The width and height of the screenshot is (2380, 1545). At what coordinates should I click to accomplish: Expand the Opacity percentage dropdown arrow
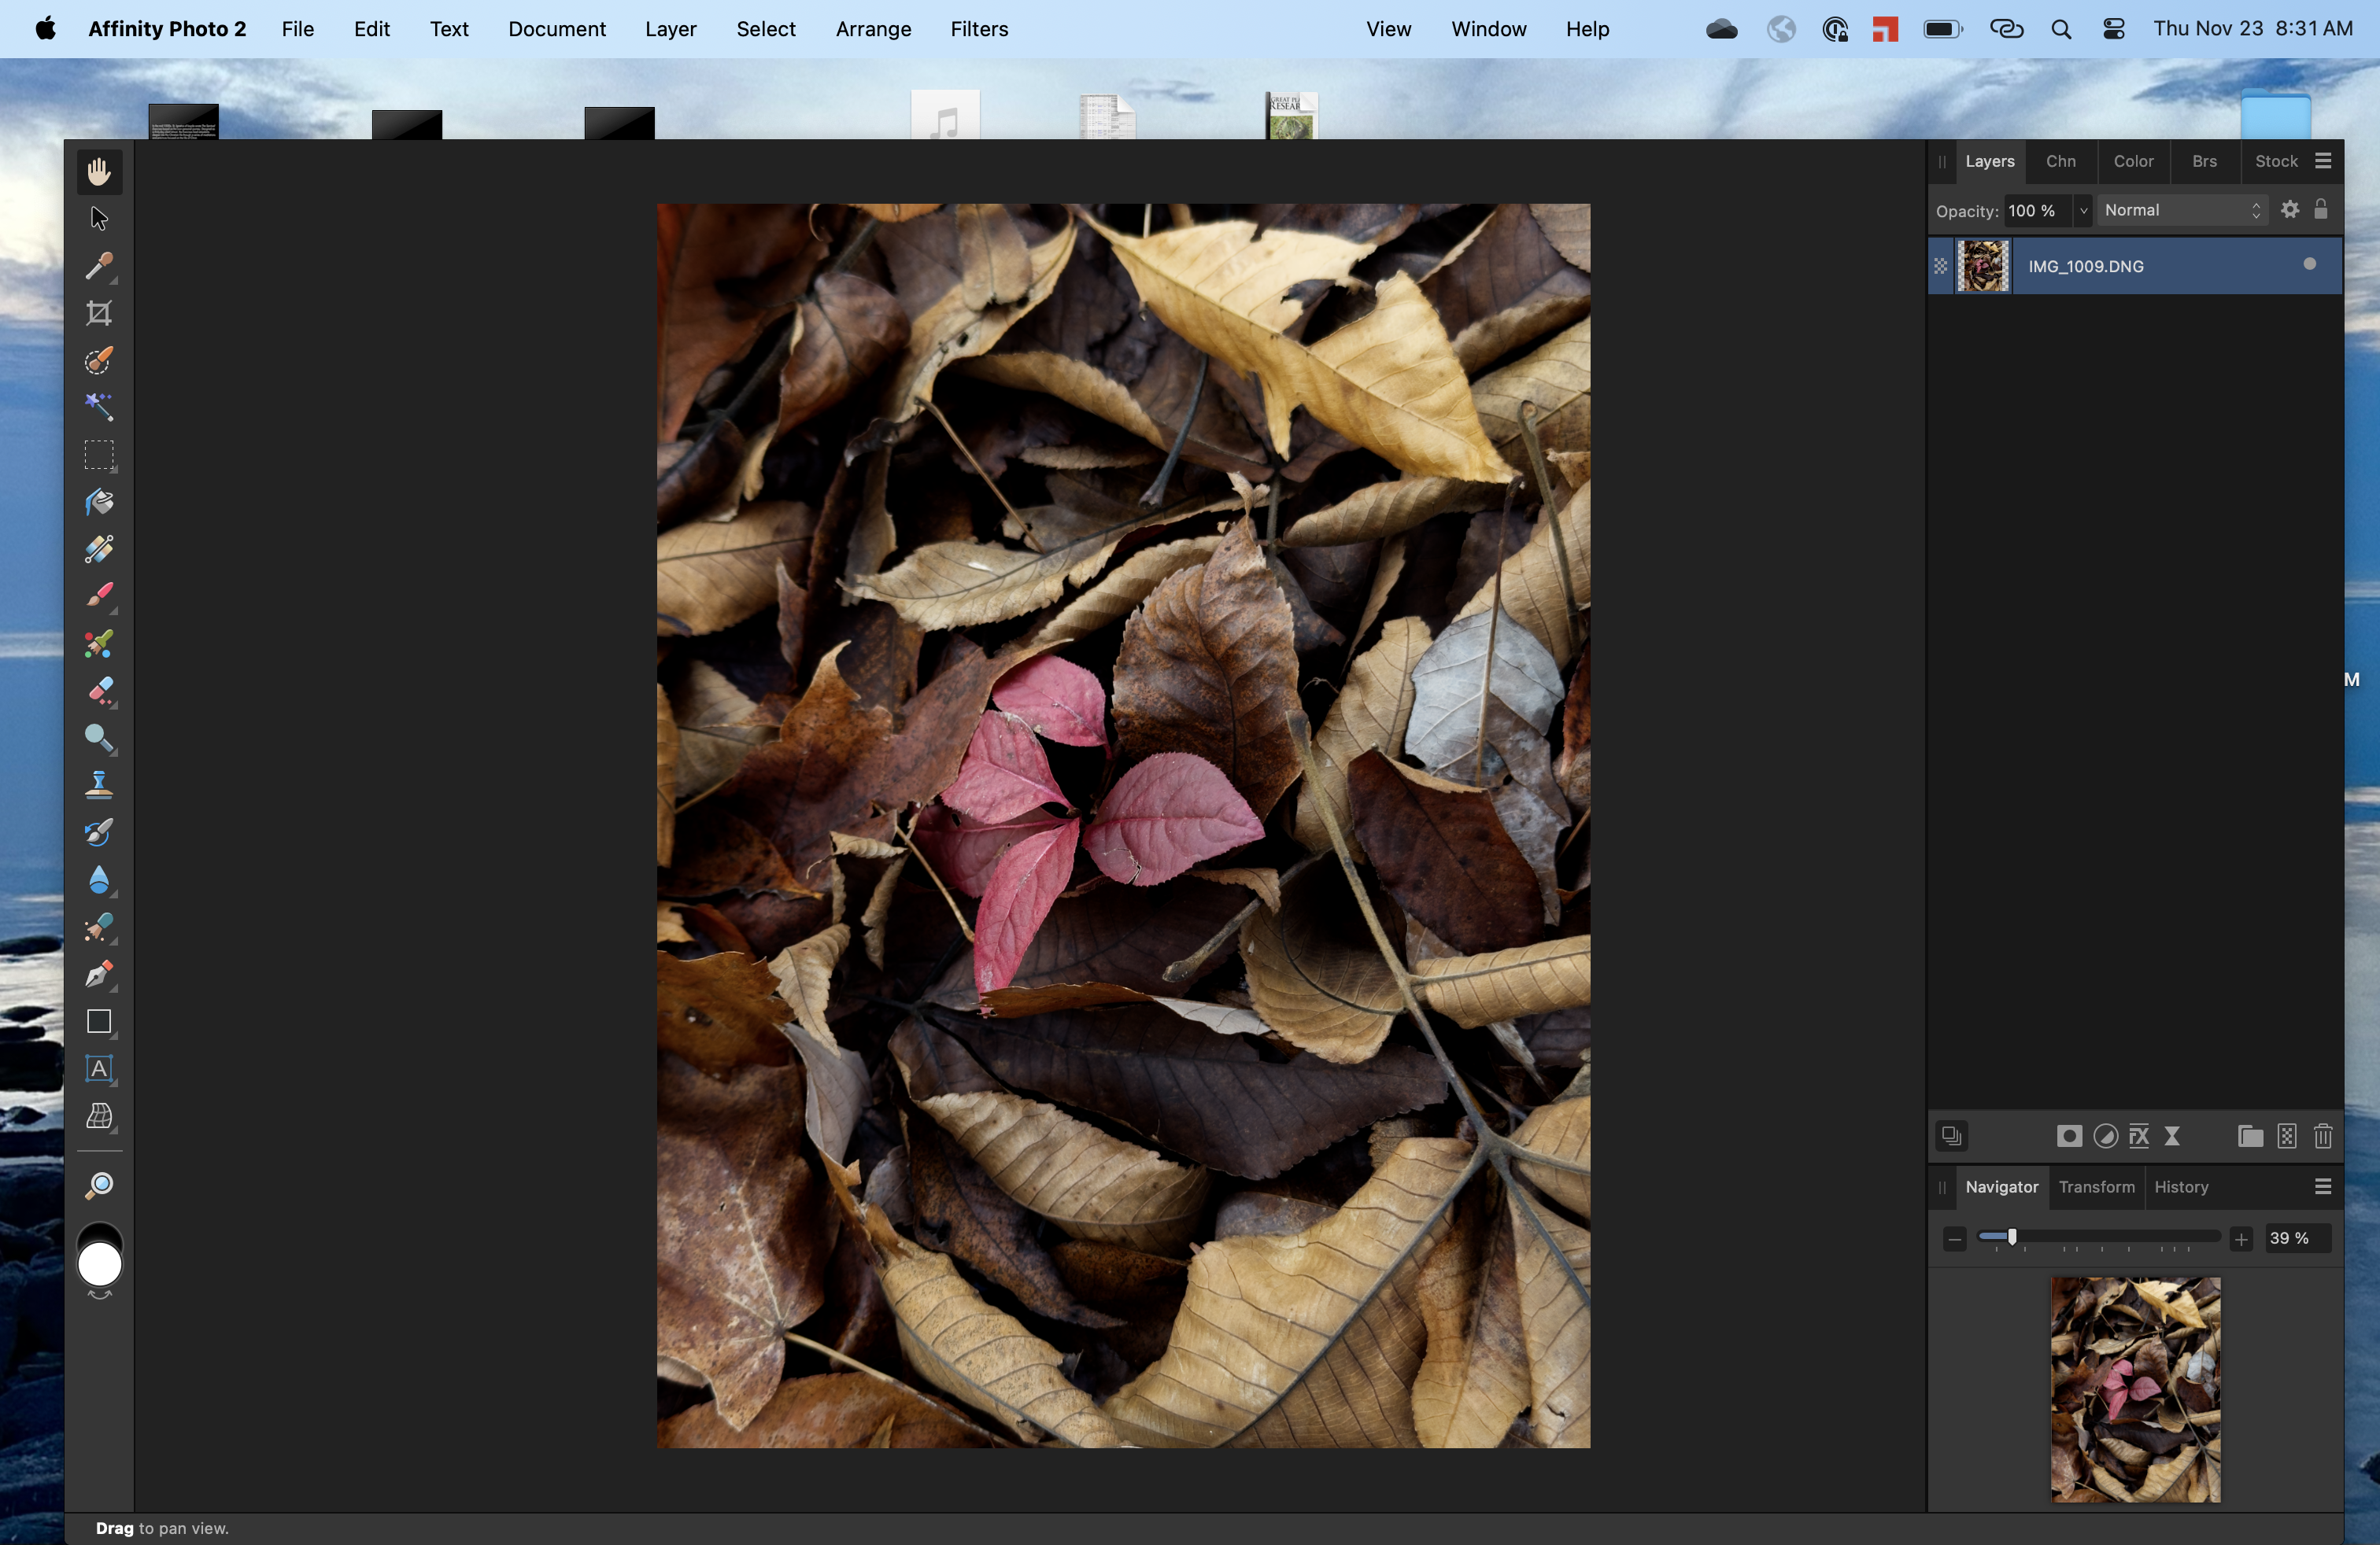click(x=2083, y=211)
